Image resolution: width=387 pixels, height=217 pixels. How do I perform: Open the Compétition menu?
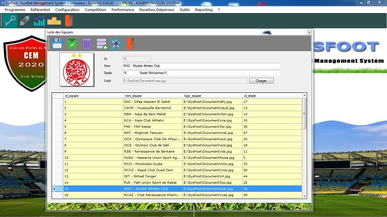pos(94,9)
